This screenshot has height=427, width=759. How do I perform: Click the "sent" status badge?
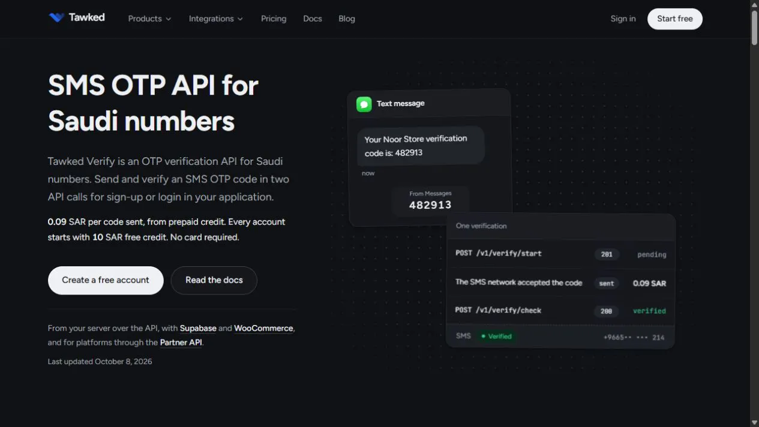pyautogui.click(x=607, y=283)
